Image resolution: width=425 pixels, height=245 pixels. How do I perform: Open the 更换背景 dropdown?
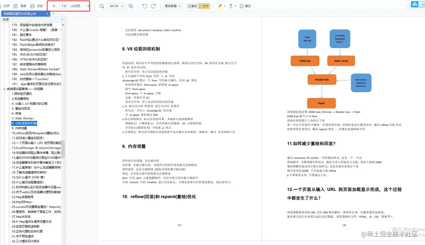pos(173,6)
